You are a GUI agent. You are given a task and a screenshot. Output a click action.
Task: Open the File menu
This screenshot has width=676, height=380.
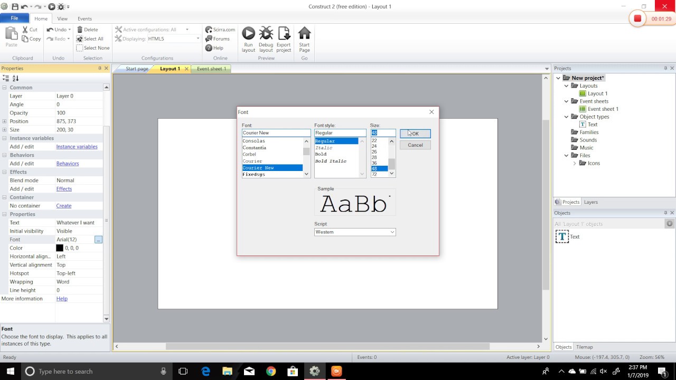14,18
